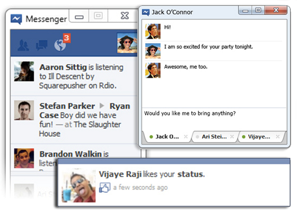Click the chat message input field

point(214,119)
